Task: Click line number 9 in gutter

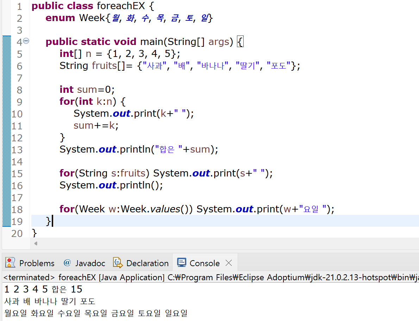Action: pos(19,102)
